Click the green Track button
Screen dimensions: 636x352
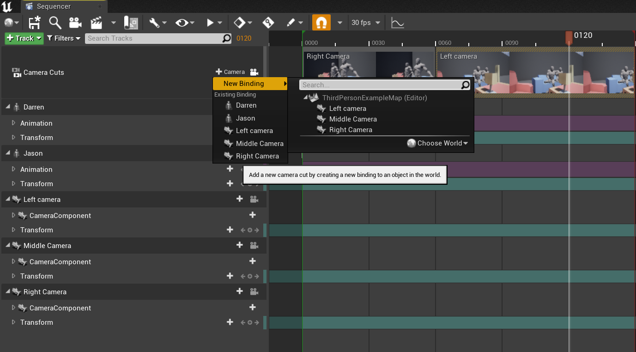click(24, 38)
